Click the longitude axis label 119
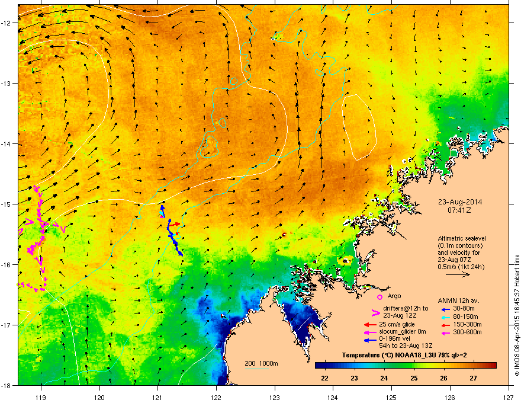Viewport: 521px width, 403px height. coord(41,397)
